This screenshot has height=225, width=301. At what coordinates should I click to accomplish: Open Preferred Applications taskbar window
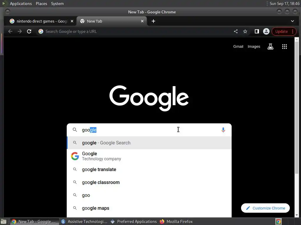click(134, 221)
